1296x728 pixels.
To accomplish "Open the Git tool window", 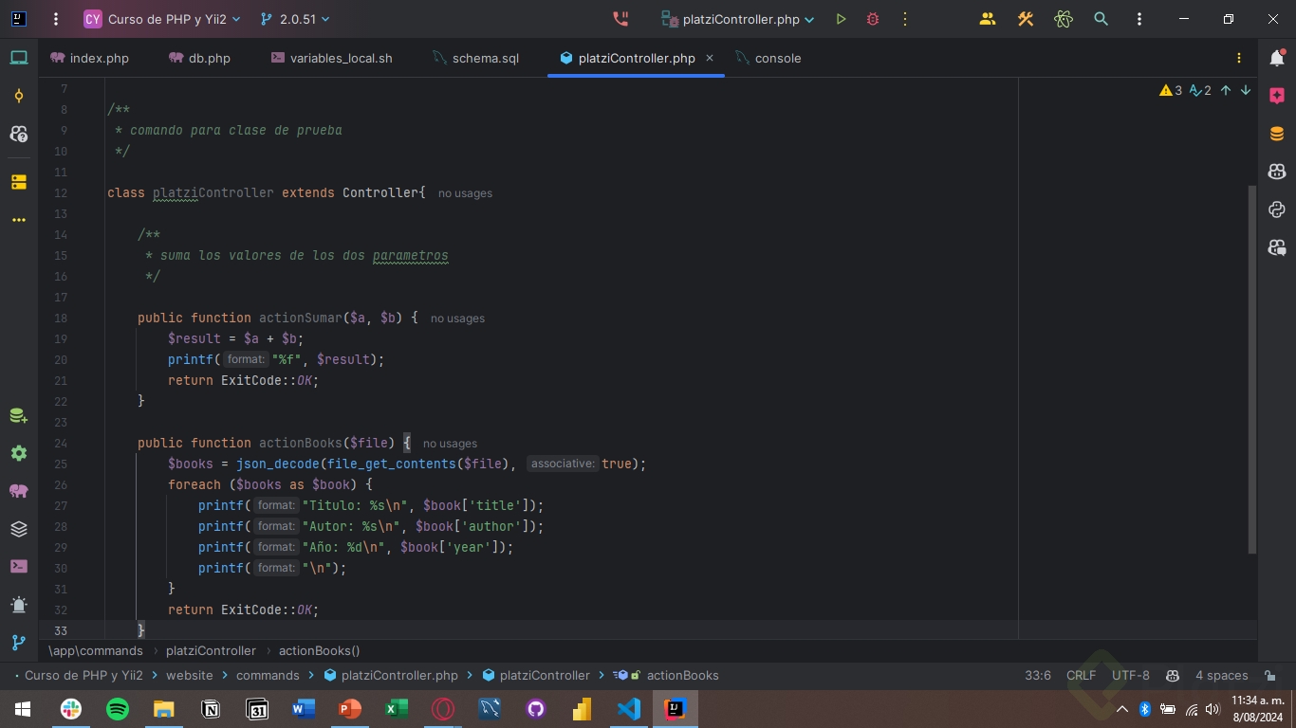I will click(19, 643).
